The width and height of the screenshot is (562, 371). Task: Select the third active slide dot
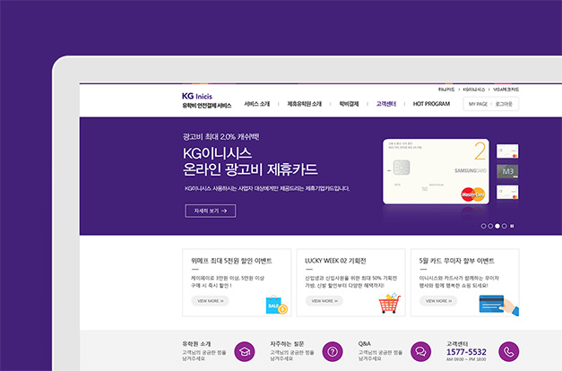pyautogui.click(x=497, y=226)
